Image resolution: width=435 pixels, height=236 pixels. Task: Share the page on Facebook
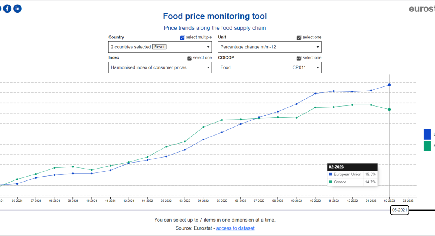click(x=7, y=9)
